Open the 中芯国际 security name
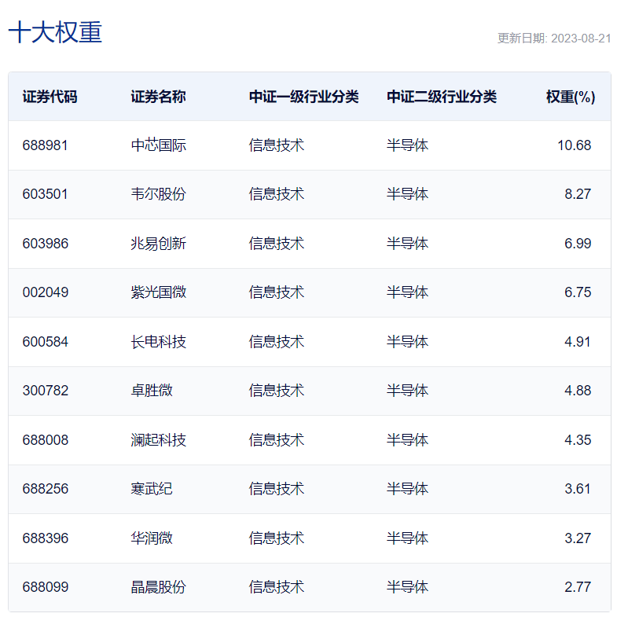Screen dimensions: 617x617 pos(158,145)
